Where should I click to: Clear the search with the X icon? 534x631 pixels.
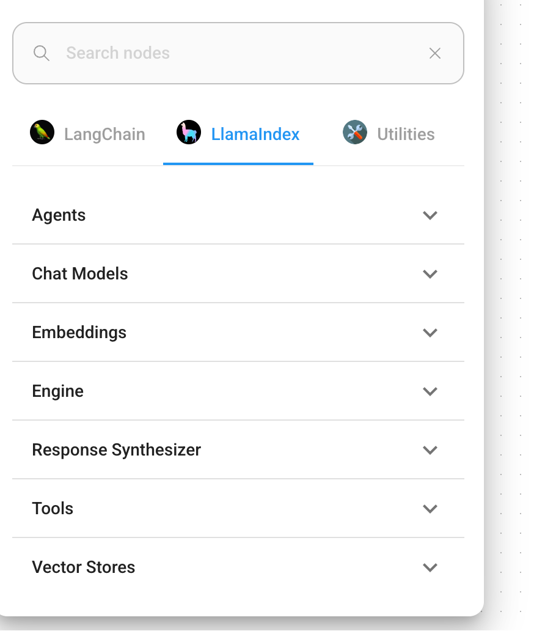coord(434,53)
